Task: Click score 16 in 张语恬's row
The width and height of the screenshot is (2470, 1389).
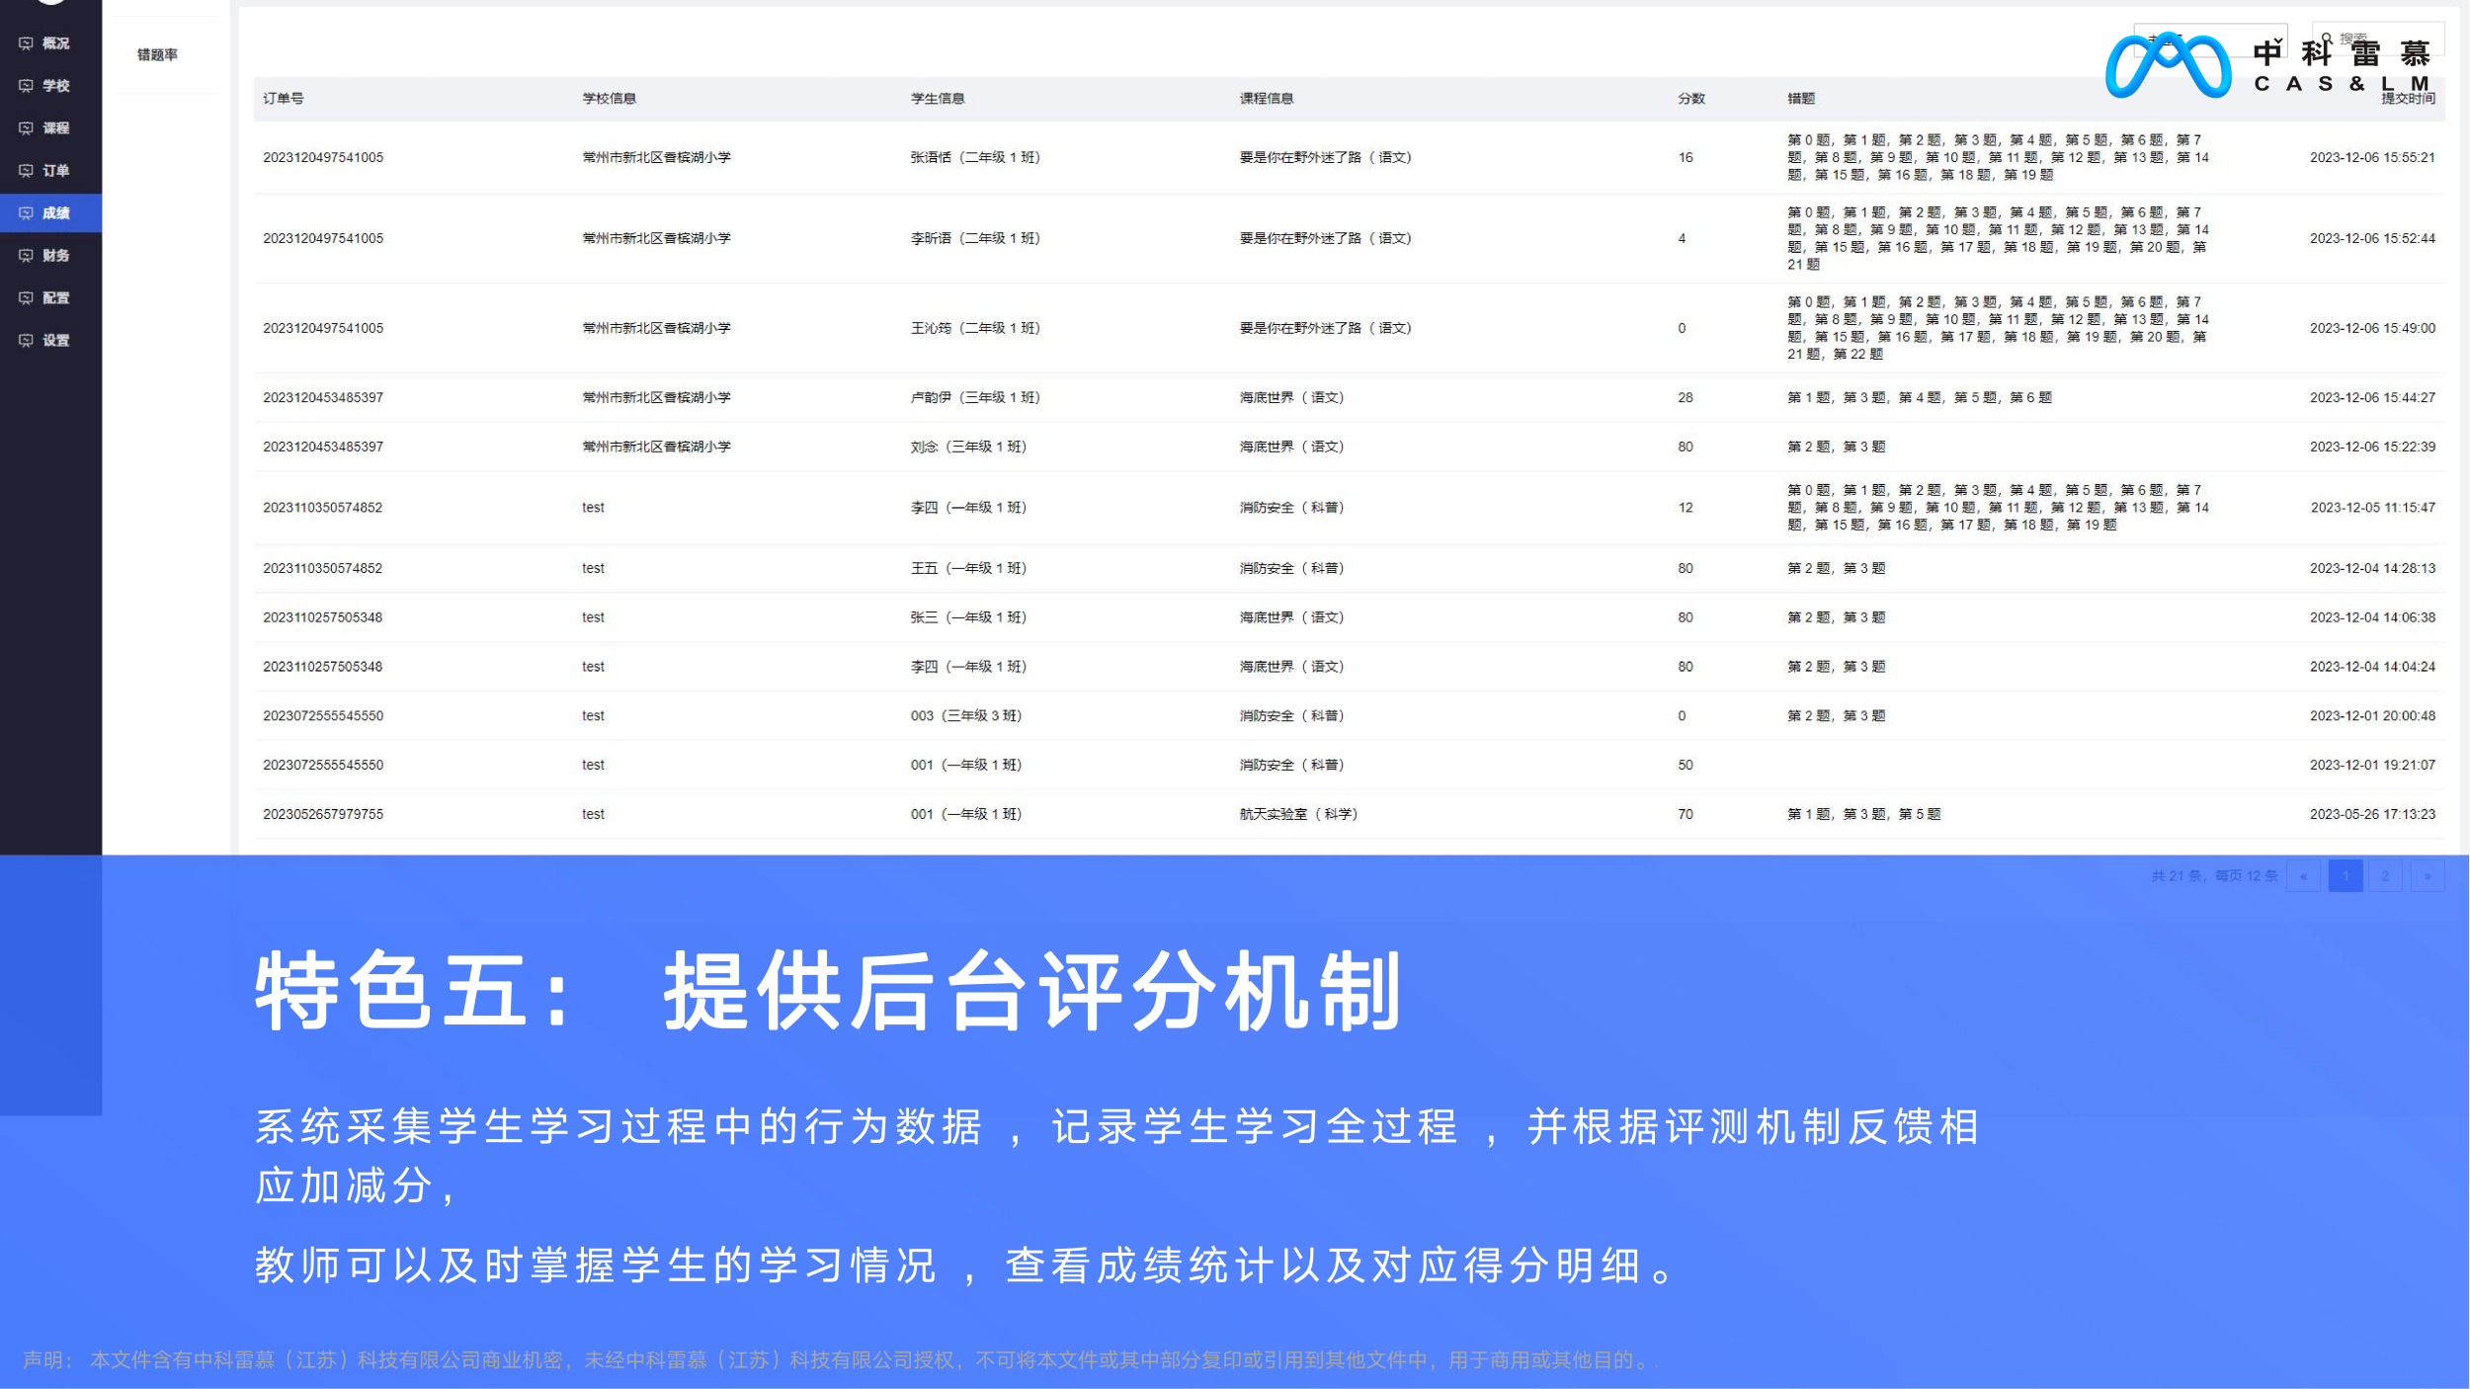Action: 1686,158
